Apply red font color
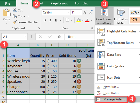This screenshot has width=140, height=103. [87, 20]
